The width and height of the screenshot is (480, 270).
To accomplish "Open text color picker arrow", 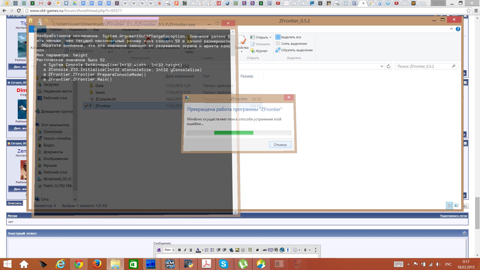I will [x=202, y=250].
